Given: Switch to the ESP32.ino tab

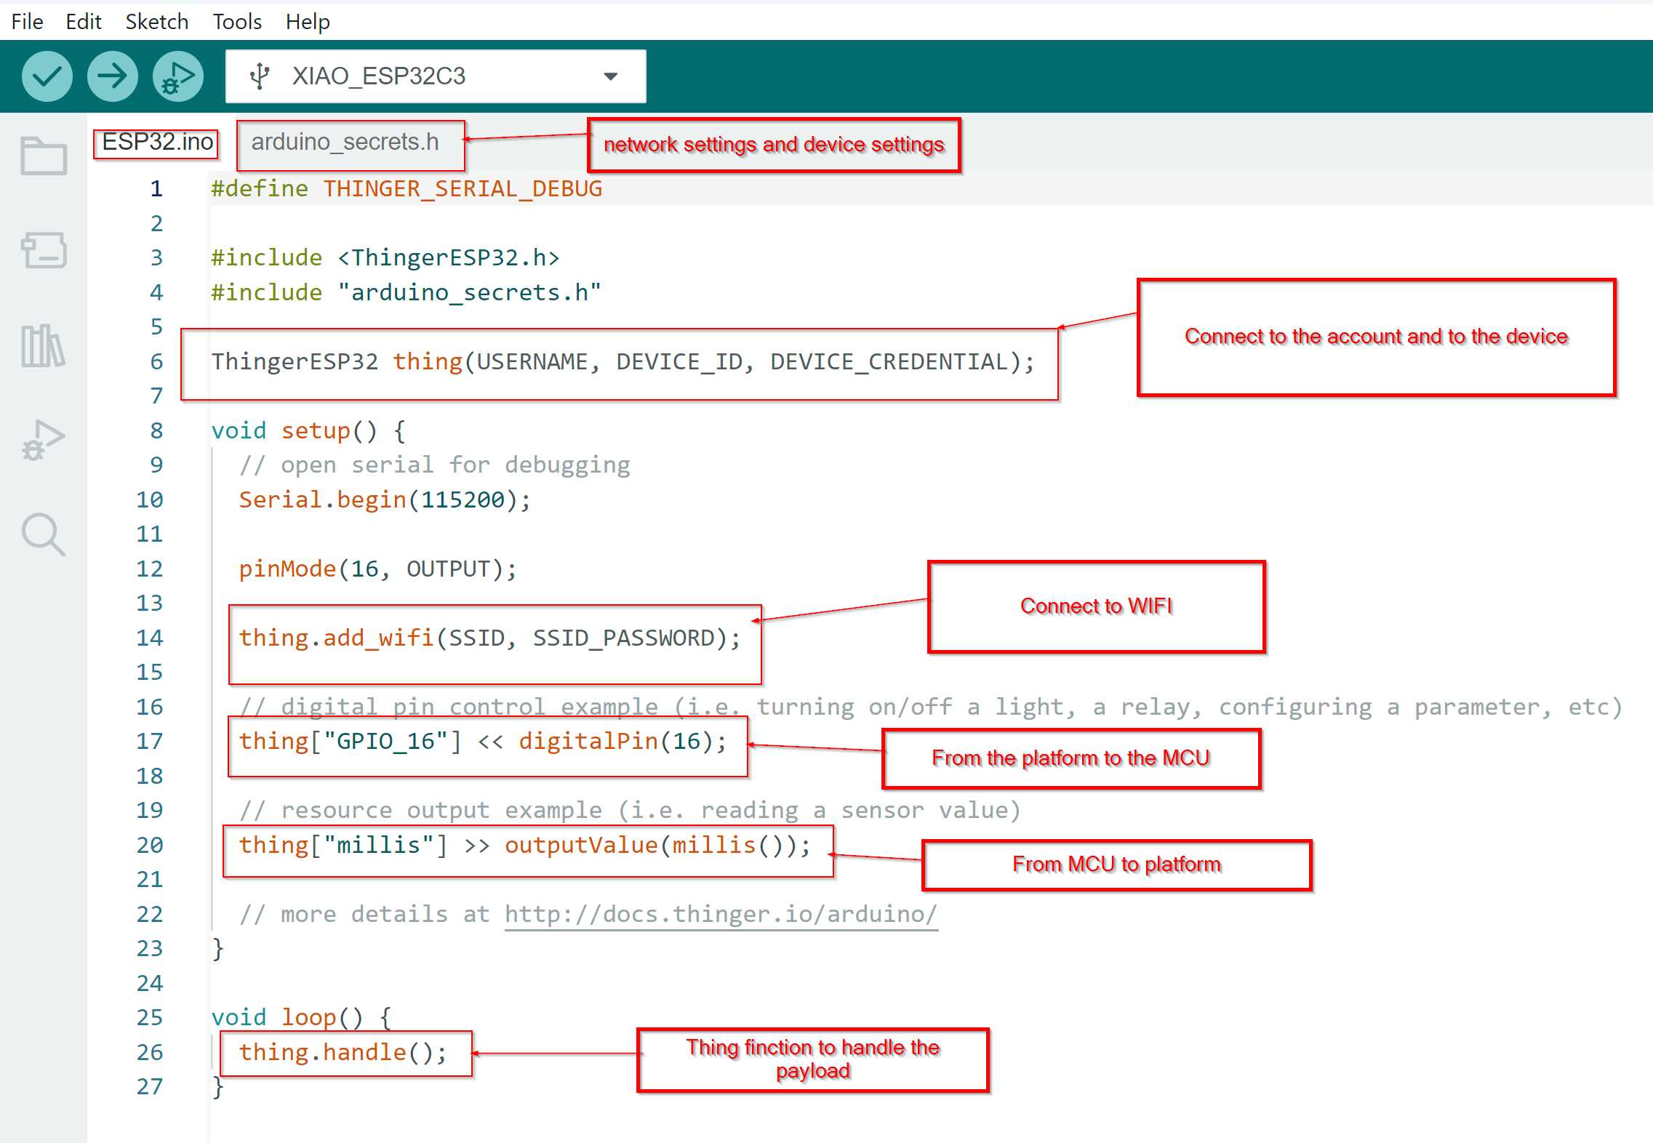Looking at the screenshot, I should [x=157, y=142].
